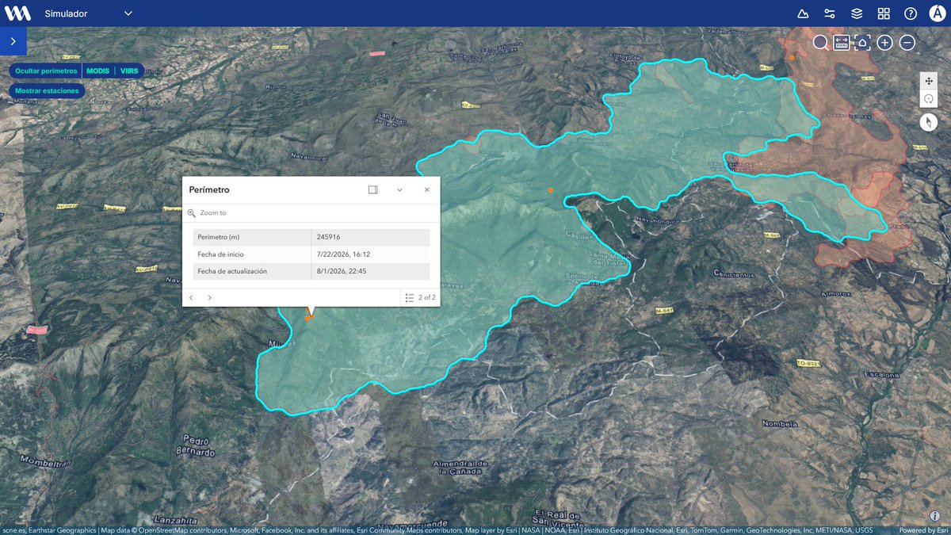Activate the rotate navigation tool
Viewport: 951px width, 535px height.
click(x=929, y=99)
